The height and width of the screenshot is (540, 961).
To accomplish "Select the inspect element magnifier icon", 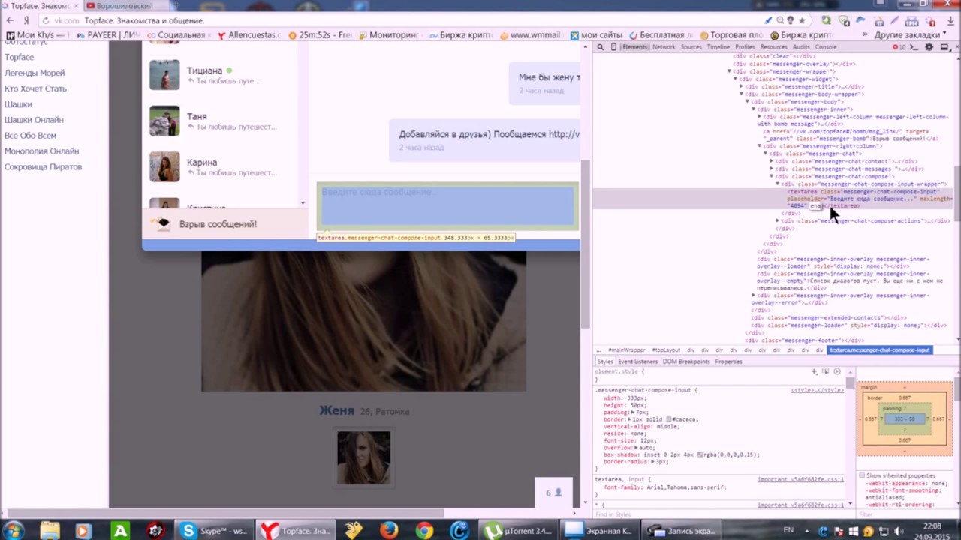I will (600, 47).
